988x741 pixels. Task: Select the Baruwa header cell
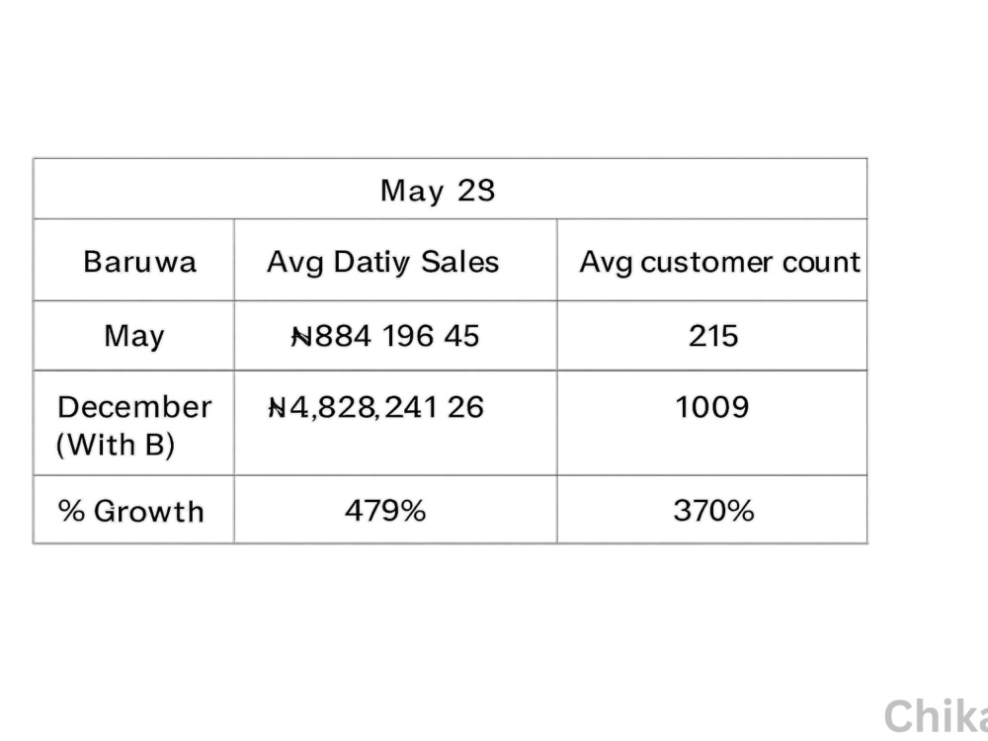[133, 260]
